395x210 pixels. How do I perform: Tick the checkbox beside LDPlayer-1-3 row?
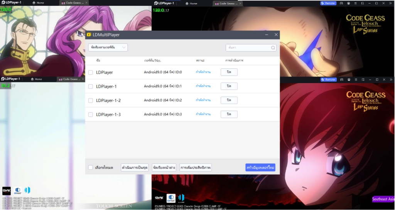point(90,115)
